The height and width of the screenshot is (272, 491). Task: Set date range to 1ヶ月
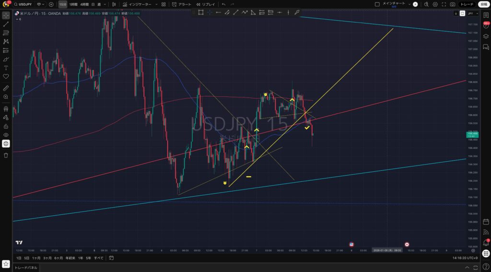36,258
